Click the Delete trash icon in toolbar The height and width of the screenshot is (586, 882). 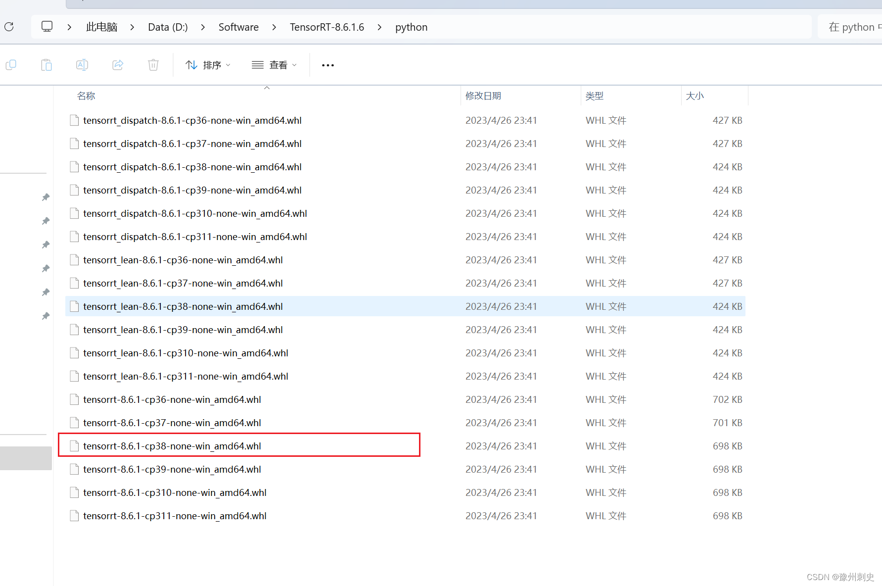coord(153,65)
